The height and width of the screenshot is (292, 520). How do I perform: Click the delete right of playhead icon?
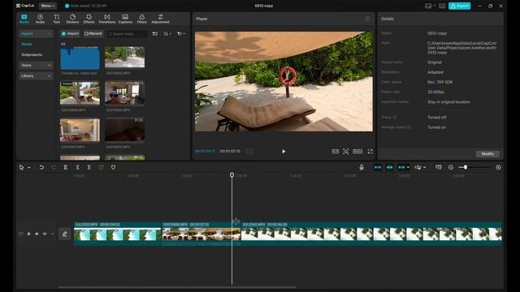click(x=89, y=168)
